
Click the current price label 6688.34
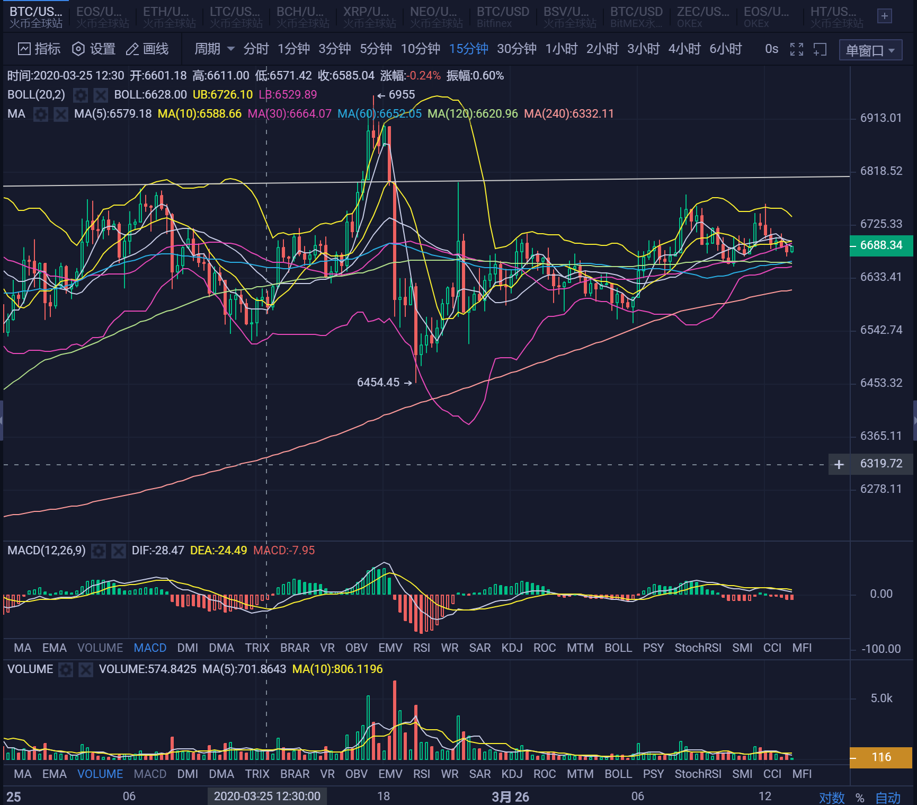point(882,245)
